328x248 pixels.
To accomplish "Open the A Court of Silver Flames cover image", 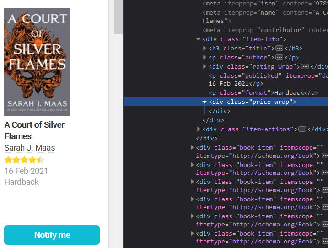I will [37, 62].
